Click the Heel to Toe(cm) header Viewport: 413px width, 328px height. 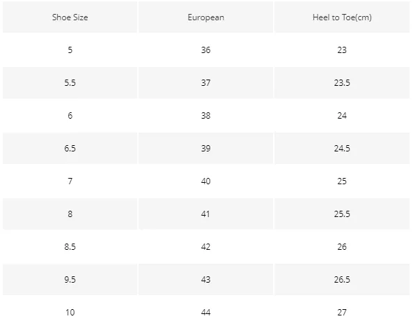coord(342,17)
